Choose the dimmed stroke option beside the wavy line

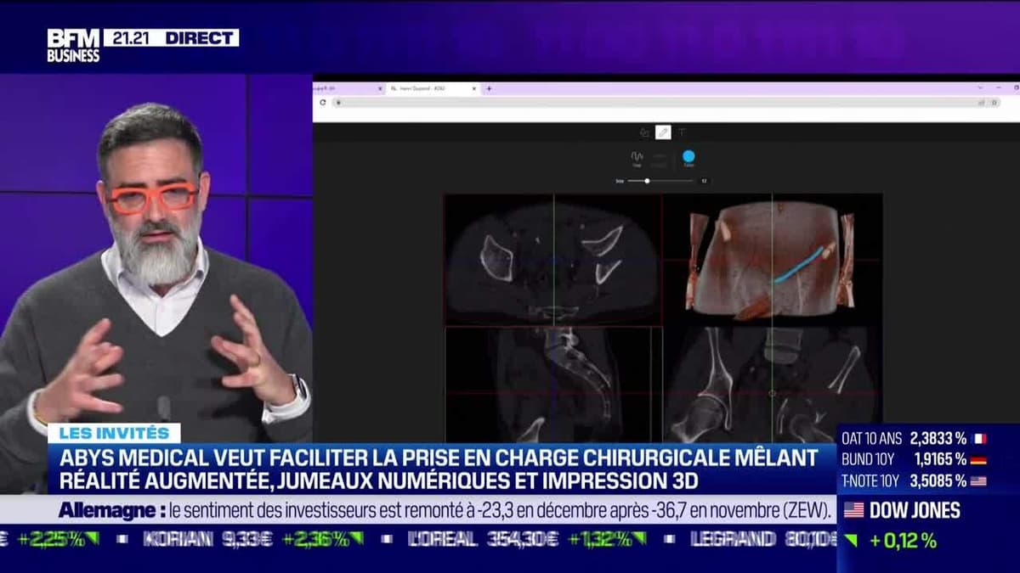click(660, 158)
